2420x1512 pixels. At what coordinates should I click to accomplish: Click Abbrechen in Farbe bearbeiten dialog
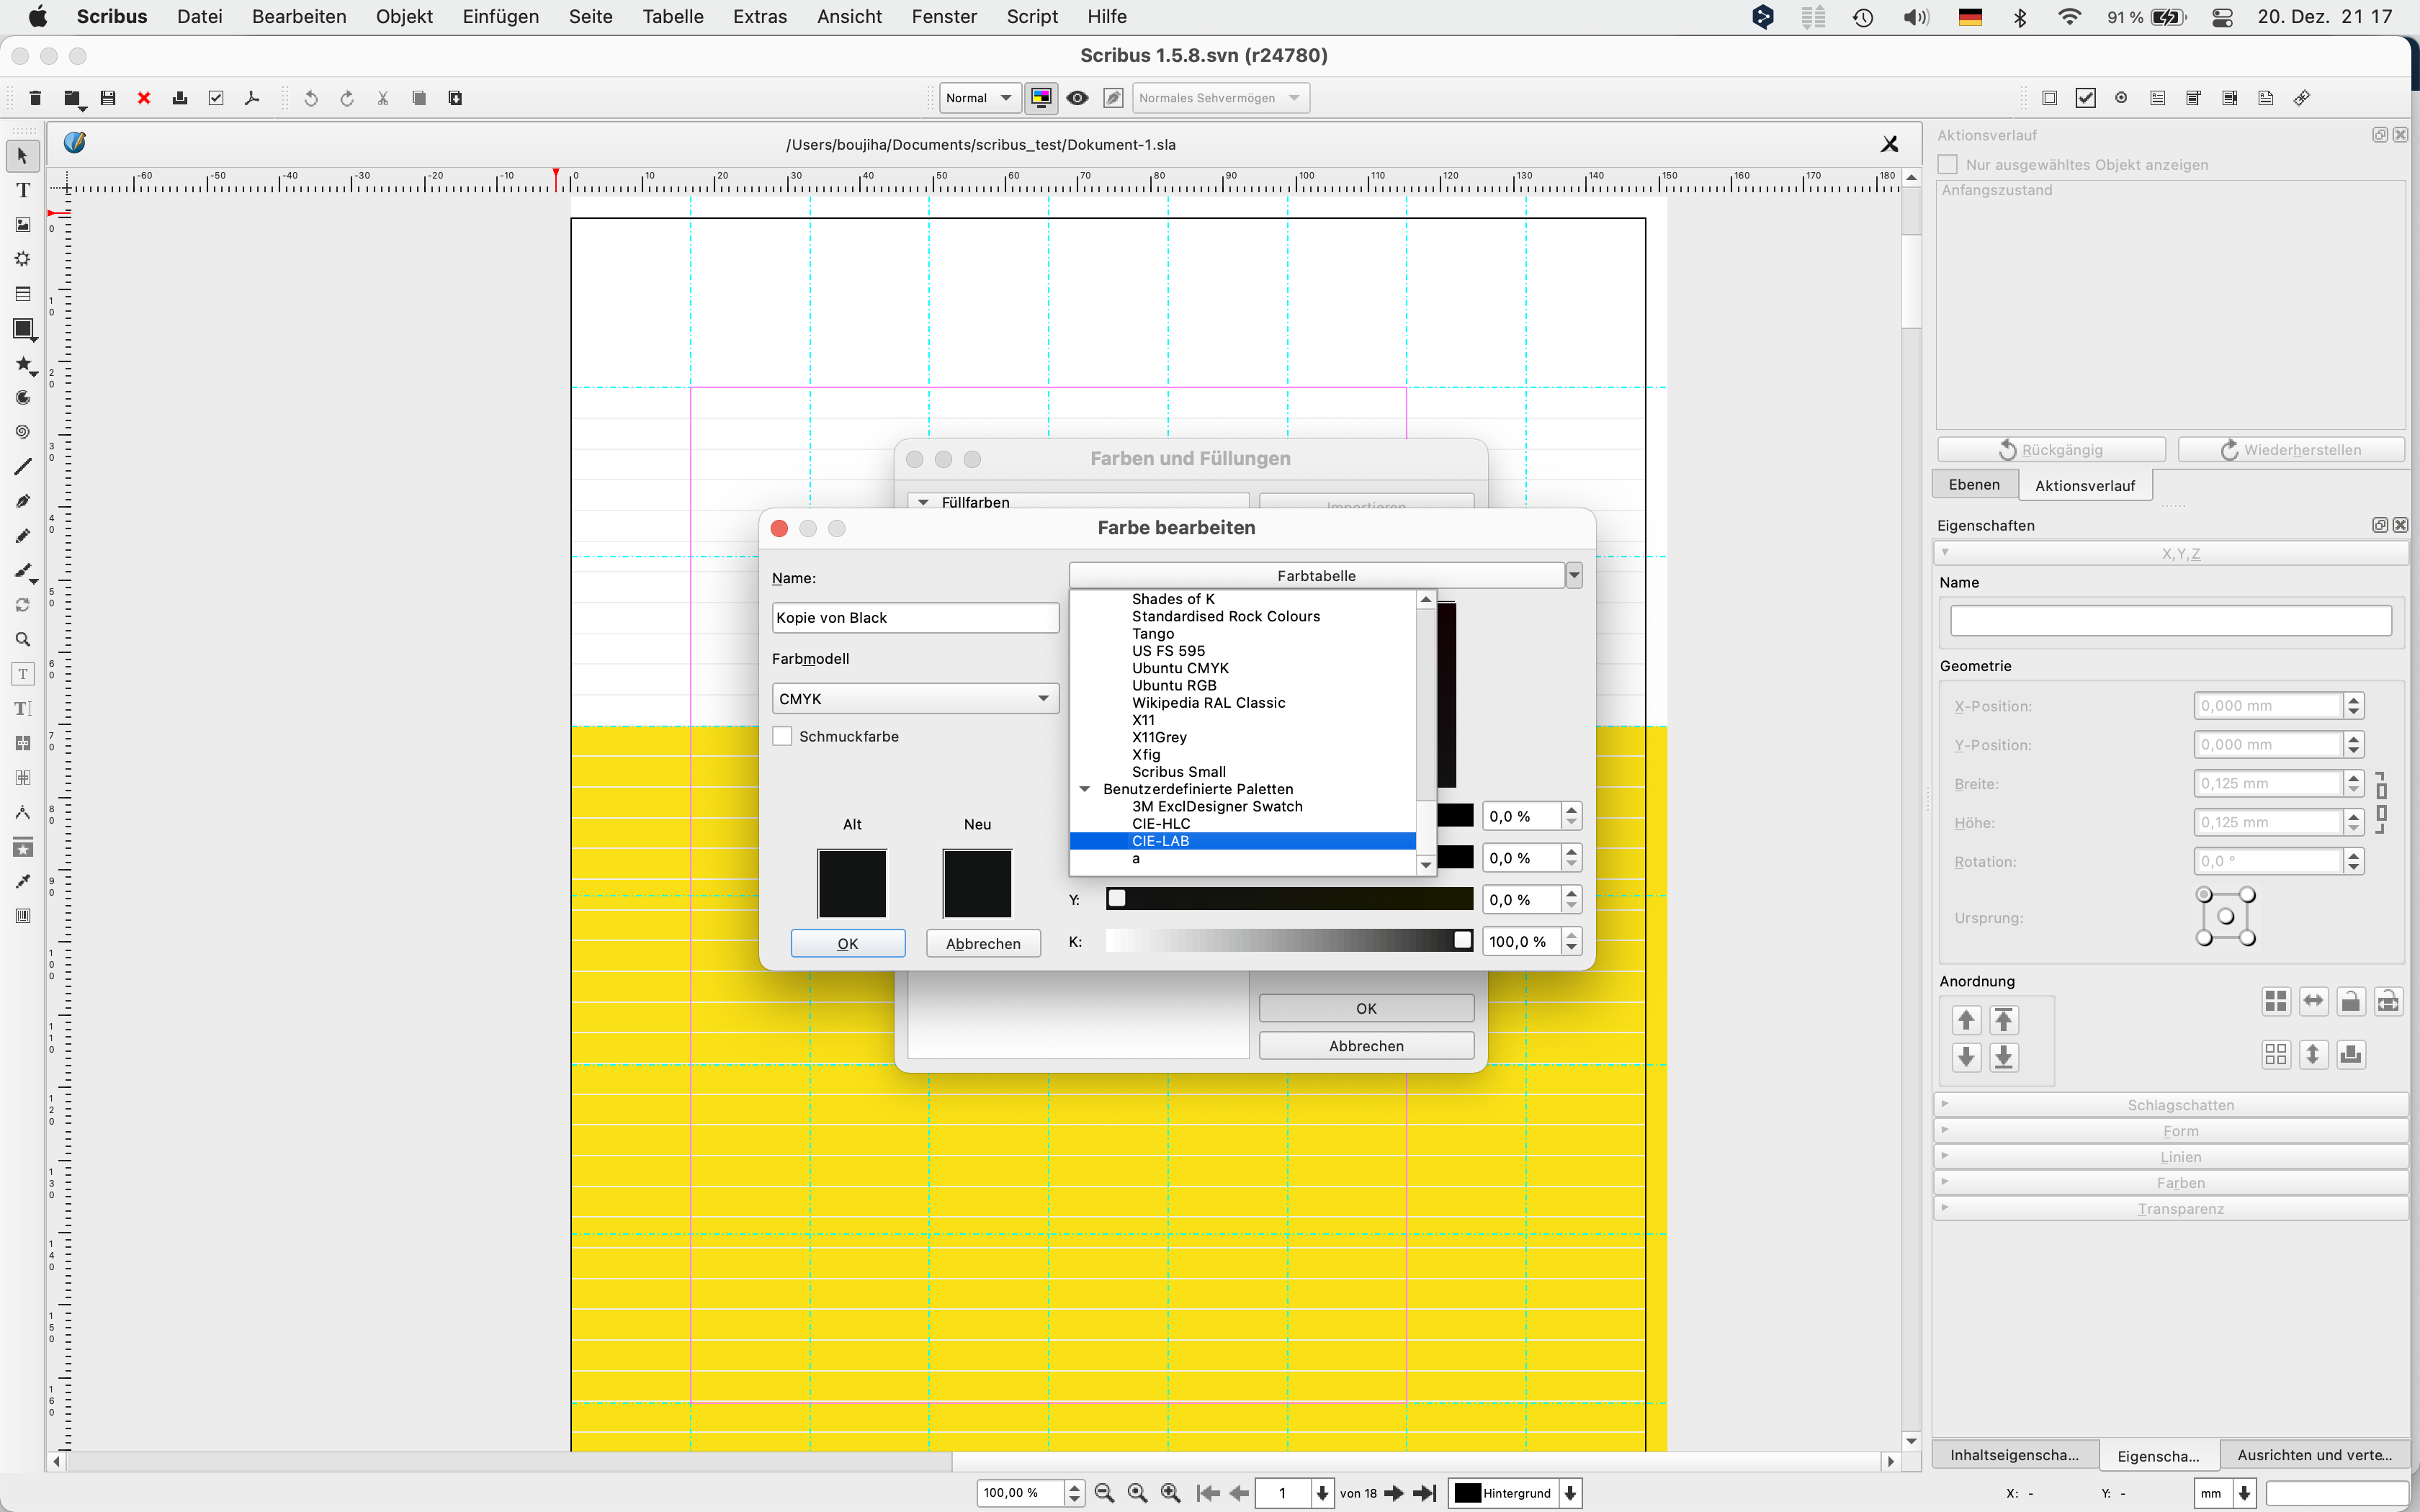coord(982,944)
